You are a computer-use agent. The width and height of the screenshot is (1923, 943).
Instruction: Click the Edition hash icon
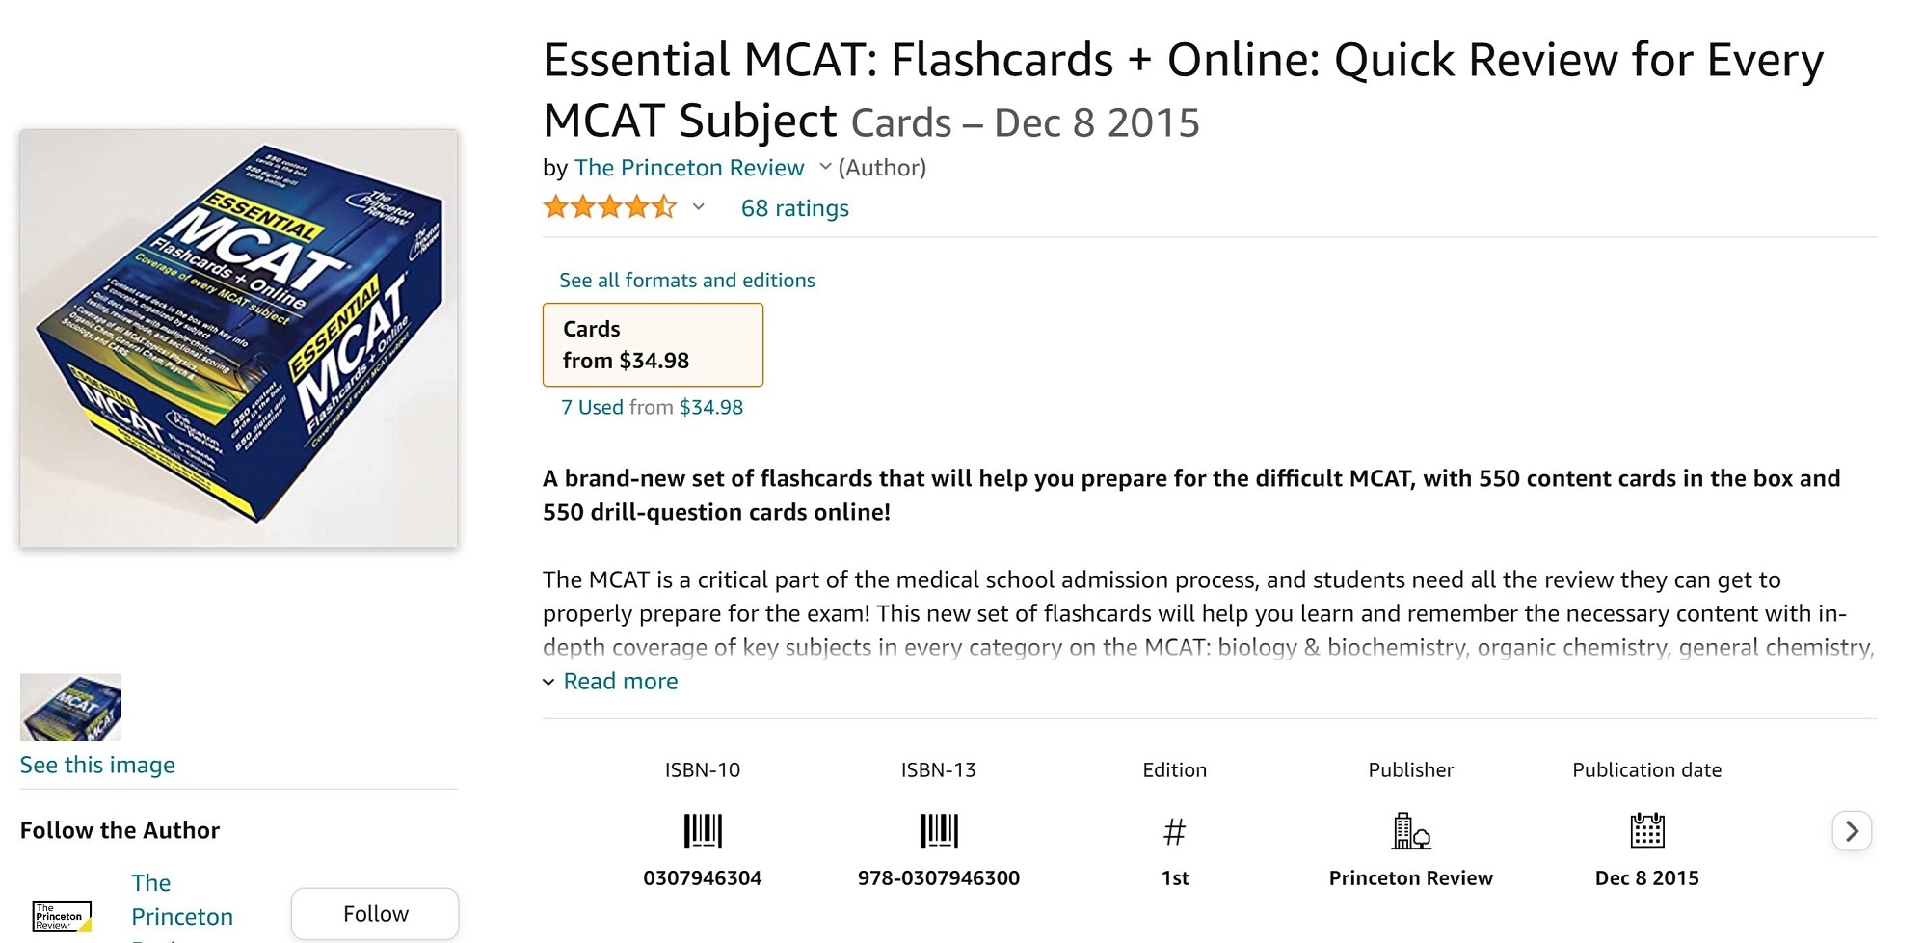(x=1174, y=831)
